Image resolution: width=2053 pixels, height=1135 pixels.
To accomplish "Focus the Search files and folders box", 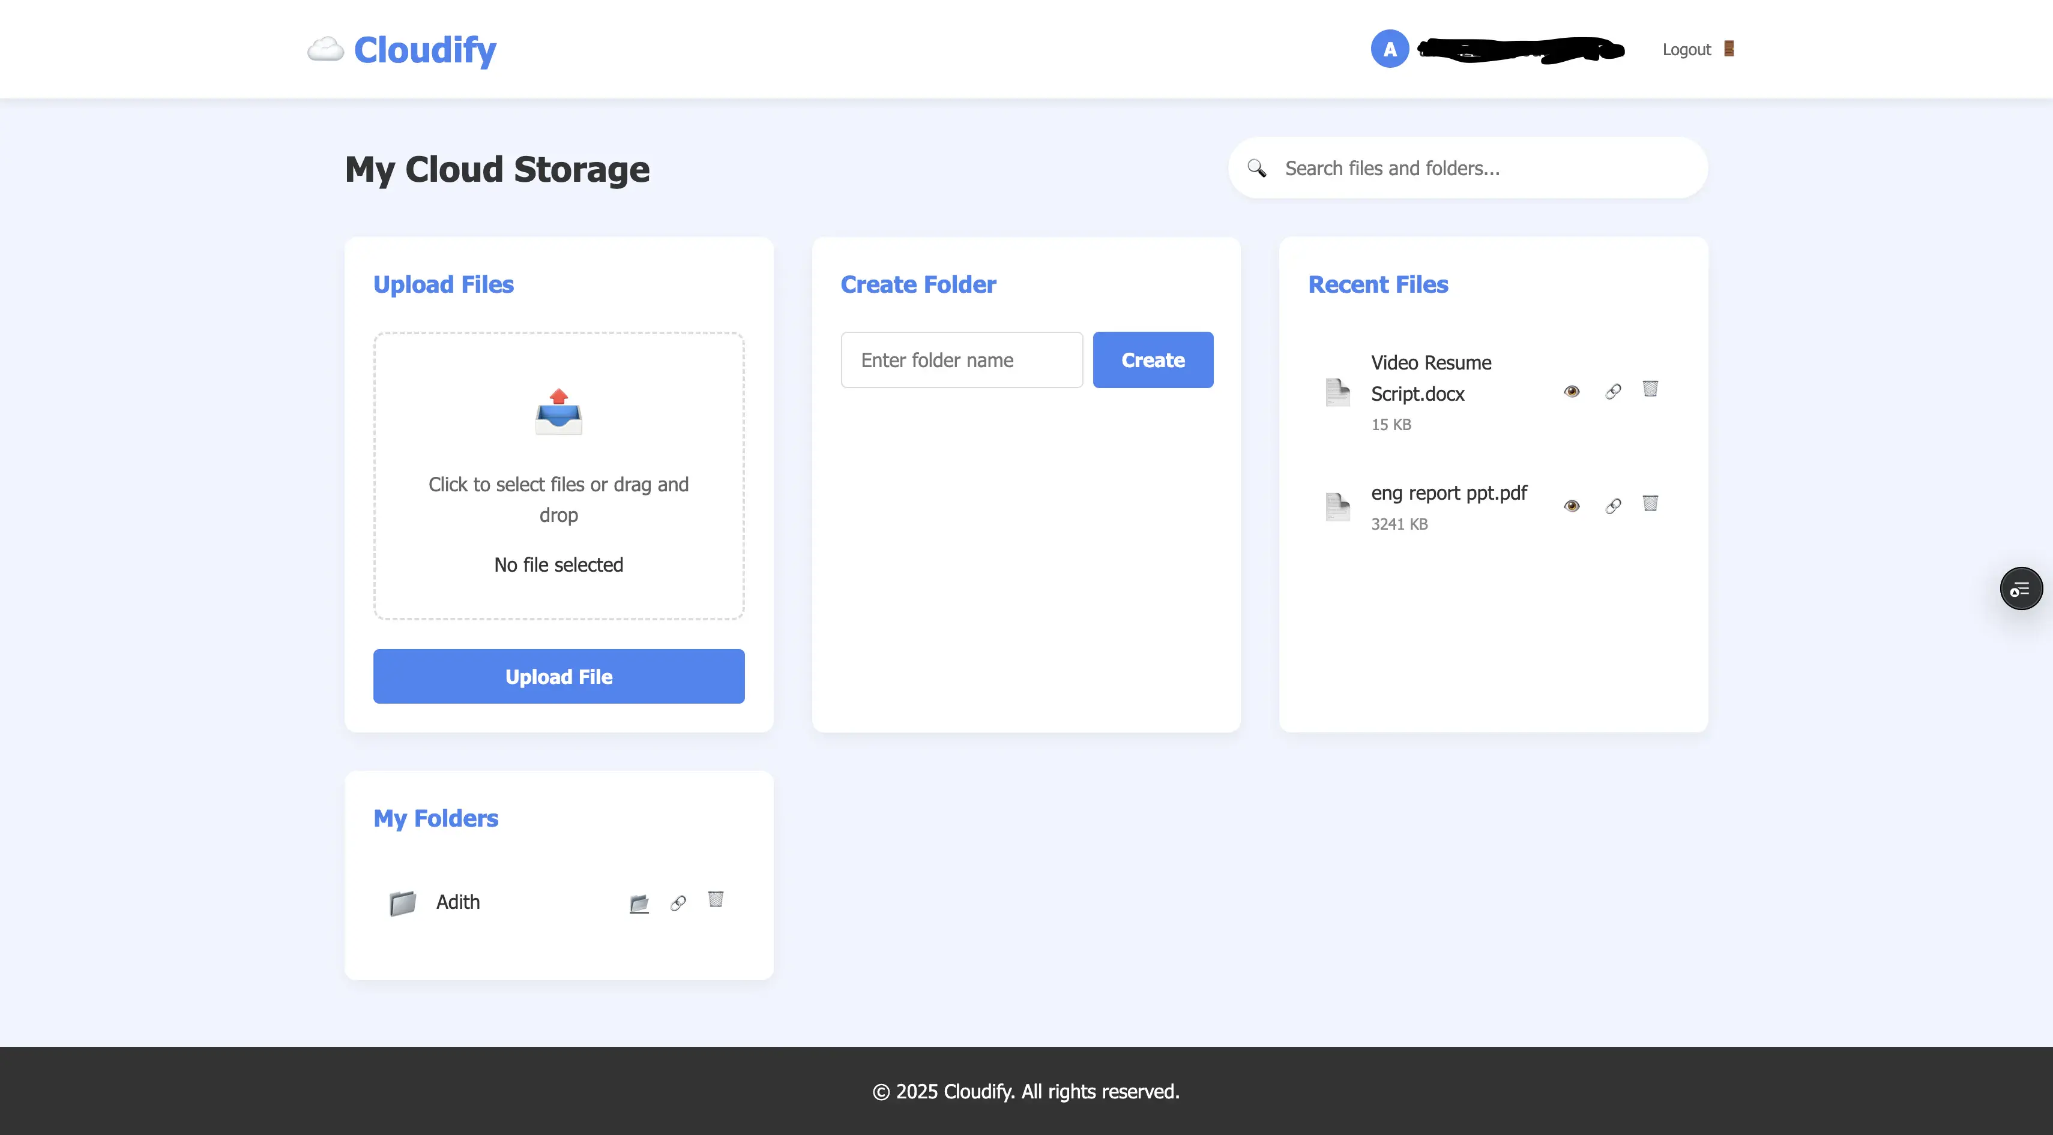I will (1467, 168).
